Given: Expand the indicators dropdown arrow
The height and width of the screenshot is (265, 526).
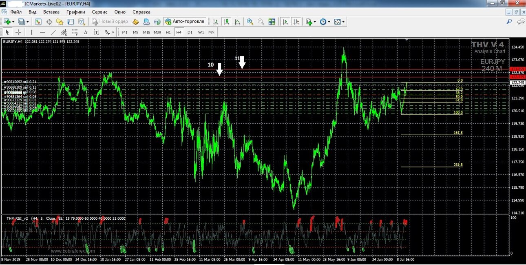Looking at the screenshot, I should coord(315,22).
